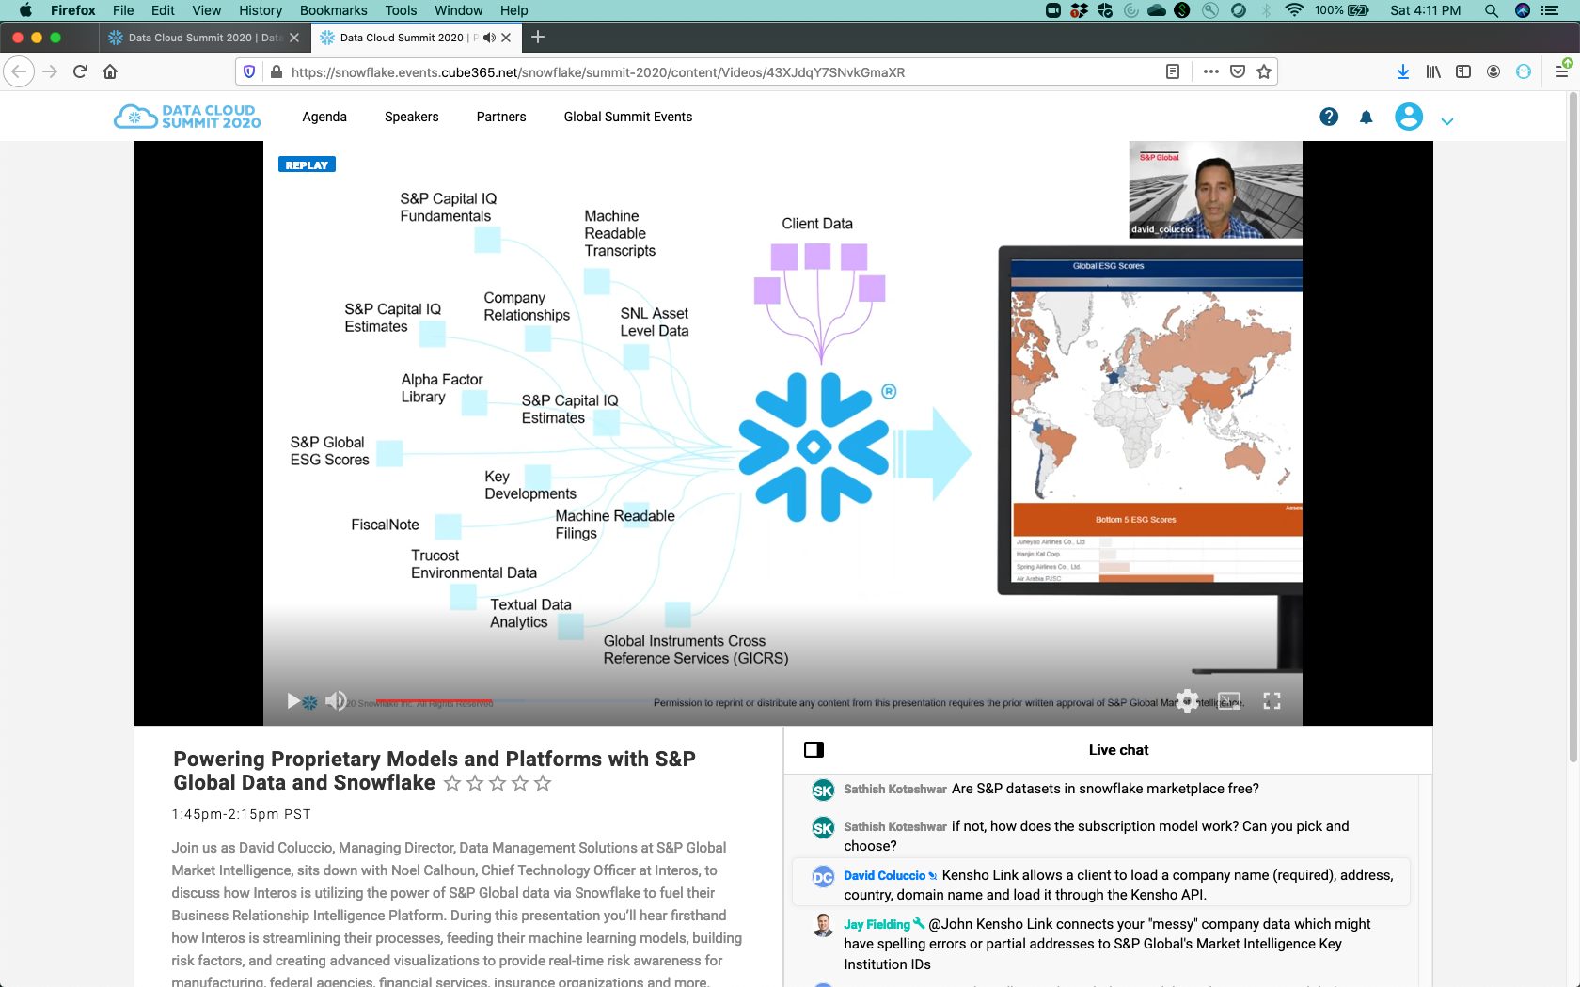This screenshot has height=987, width=1580.
Task: Show site security lock info
Action: (276, 71)
